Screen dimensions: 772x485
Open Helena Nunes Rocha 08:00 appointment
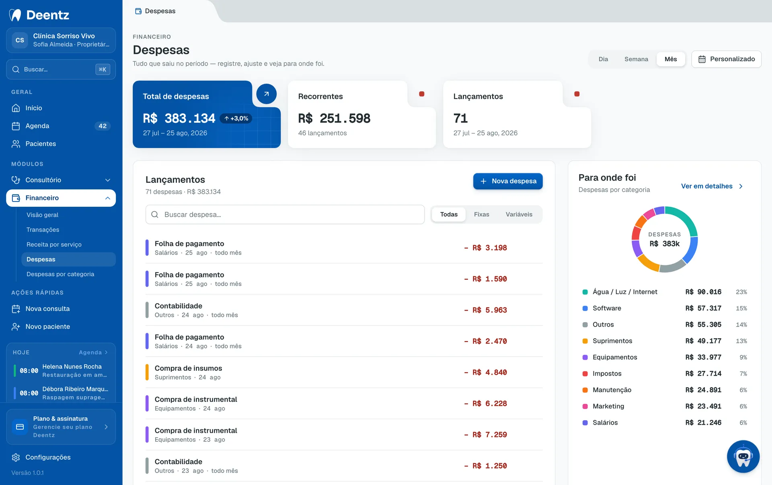61,370
